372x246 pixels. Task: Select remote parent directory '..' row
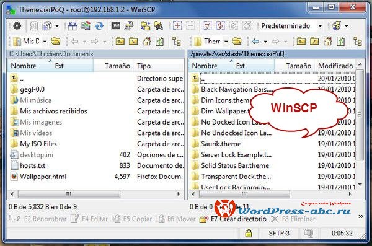pos(273,78)
